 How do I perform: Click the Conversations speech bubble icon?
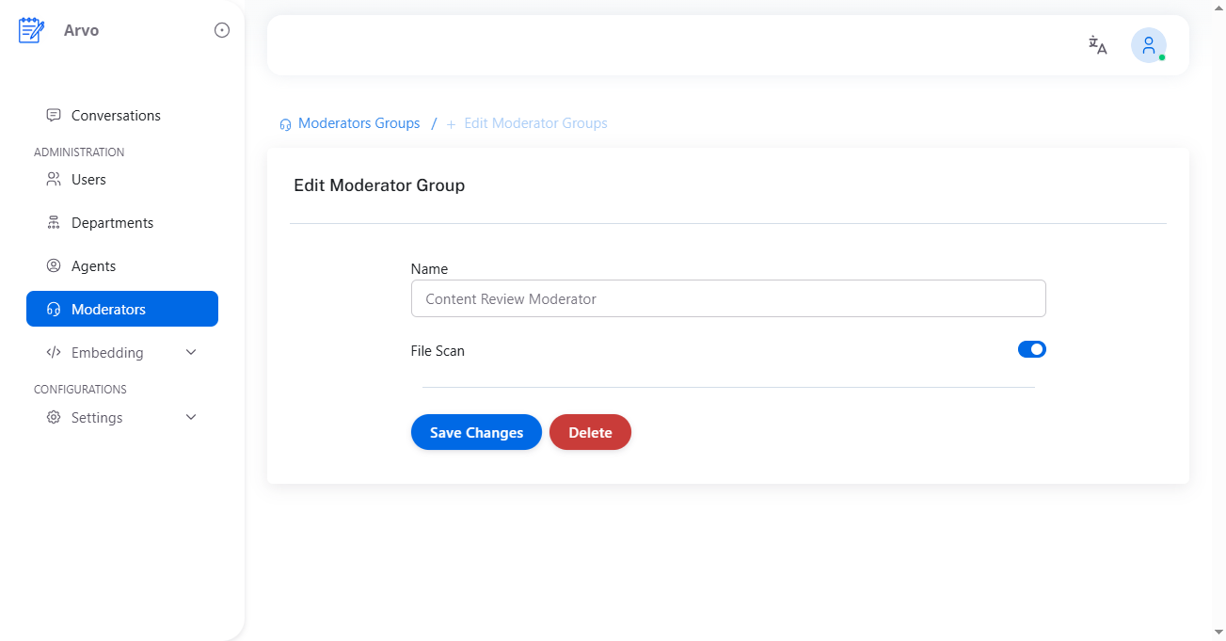[x=53, y=114]
